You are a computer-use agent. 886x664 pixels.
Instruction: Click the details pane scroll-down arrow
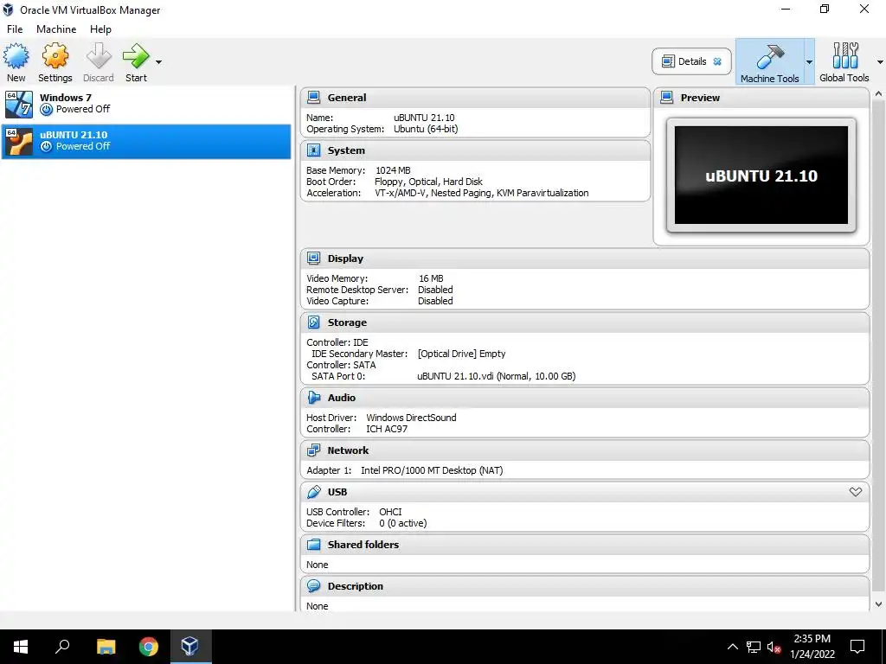click(878, 604)
